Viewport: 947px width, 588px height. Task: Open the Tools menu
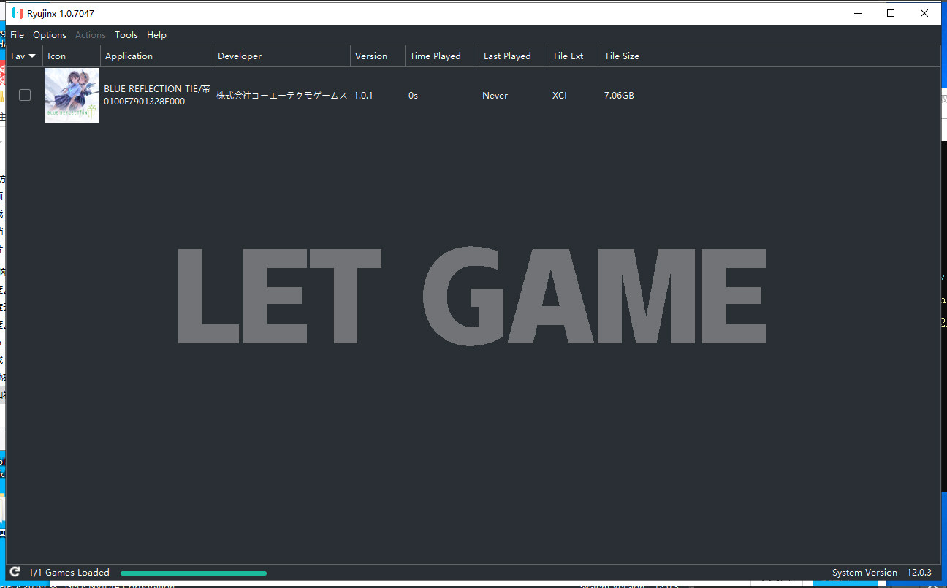click(126, 34)
